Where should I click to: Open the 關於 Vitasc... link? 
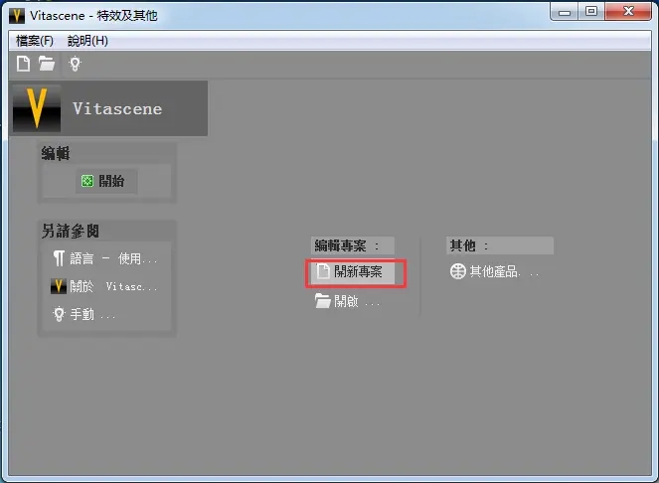(104, 286)
